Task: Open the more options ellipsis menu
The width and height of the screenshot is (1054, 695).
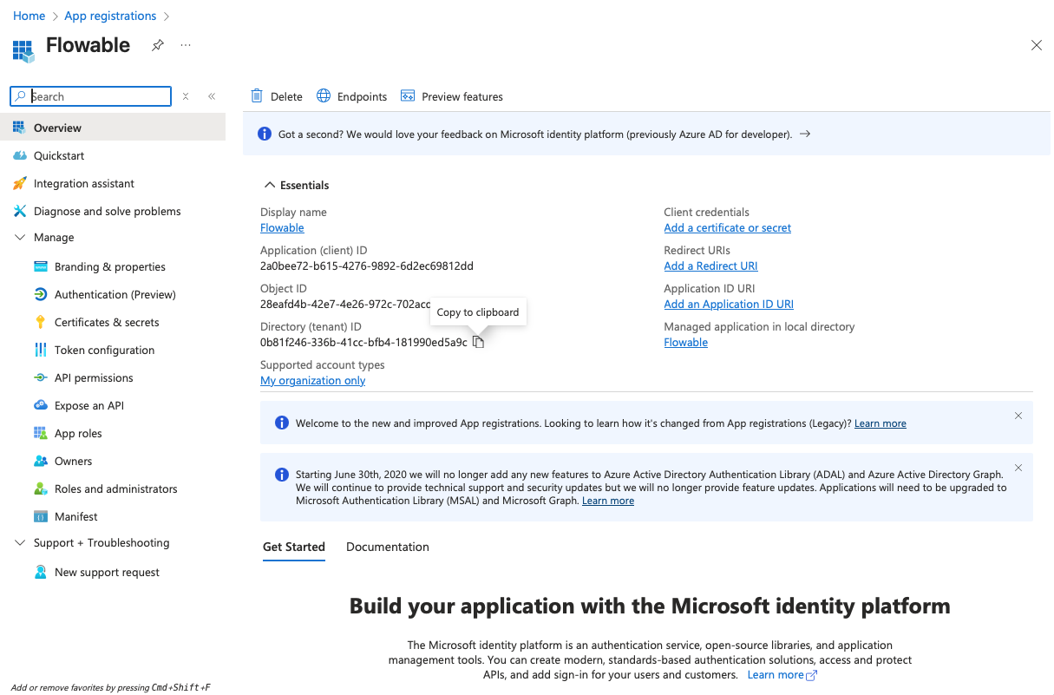Action: click(x=185, y=45)
